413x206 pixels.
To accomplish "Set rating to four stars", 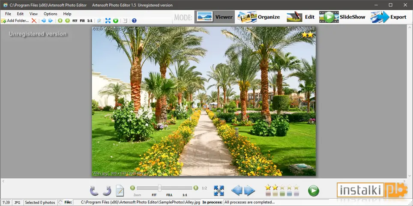I will click(289, 187).
